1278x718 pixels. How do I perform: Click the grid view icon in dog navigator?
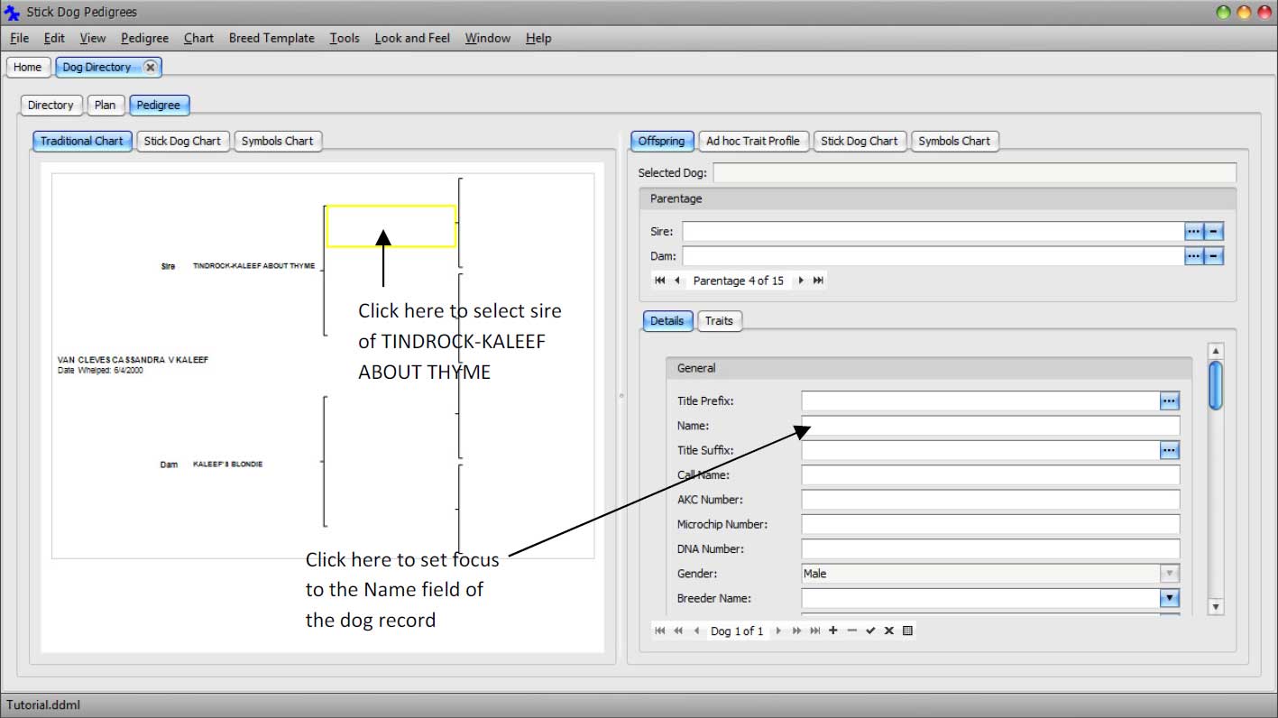tap(907, 631)
